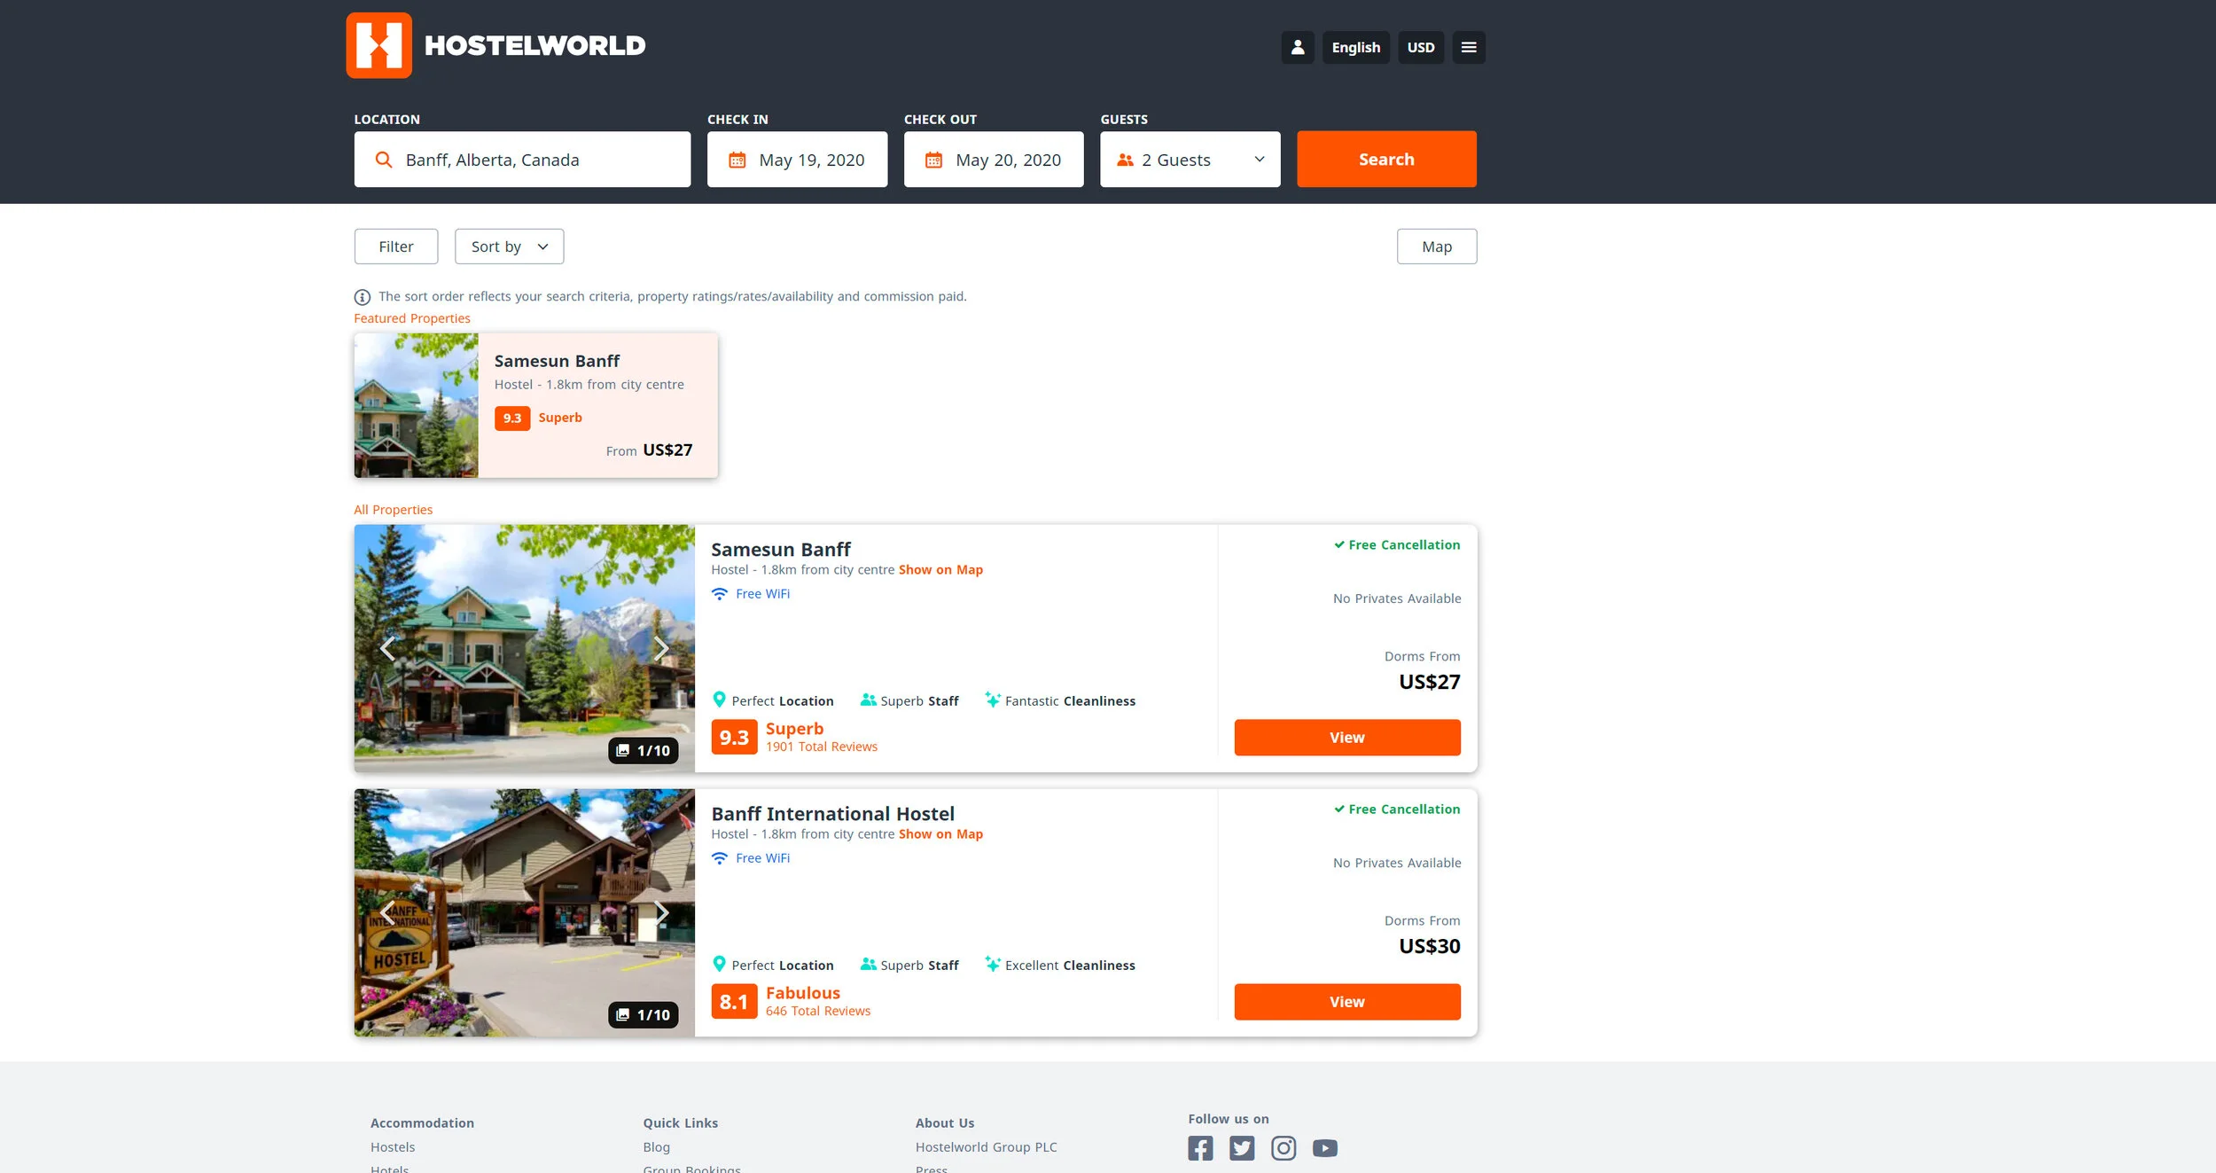Open Hostelworld's YouTube channel
The height and width of the screenshot is (1173, 2216).
pos(1325,1148)
